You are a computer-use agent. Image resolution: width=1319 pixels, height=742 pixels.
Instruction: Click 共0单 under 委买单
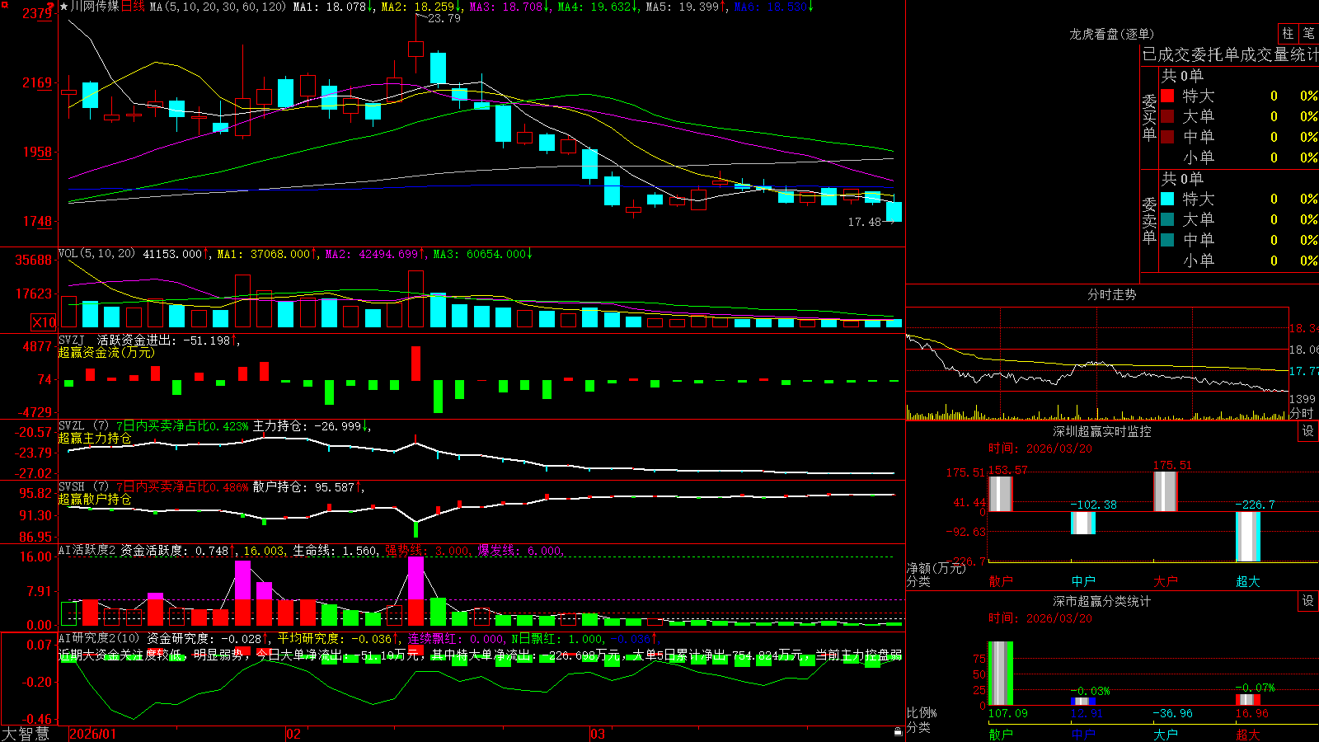click(1182, 76)
